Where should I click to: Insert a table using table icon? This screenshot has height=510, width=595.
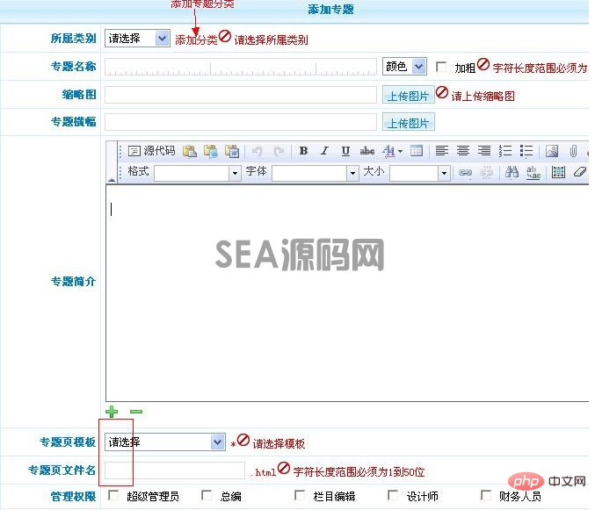tap(417, 151)
